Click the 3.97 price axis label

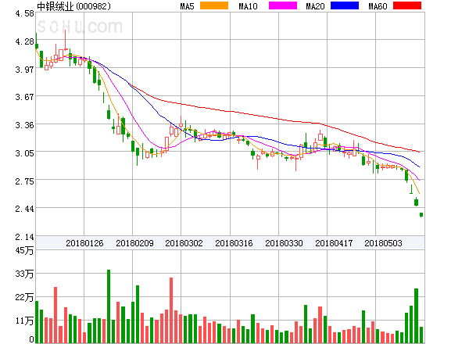click(x=24, y=70)
